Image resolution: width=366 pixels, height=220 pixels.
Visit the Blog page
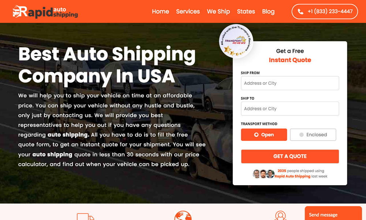268,11
